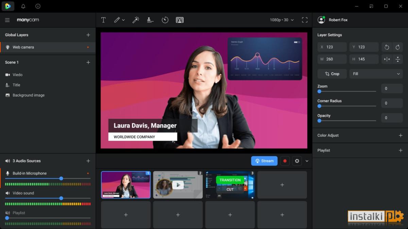This screenshot has height=229, width=408.
Task: Select the chroma key checkerboard tool
Action: pyautogui.click(x=180, y=20)
